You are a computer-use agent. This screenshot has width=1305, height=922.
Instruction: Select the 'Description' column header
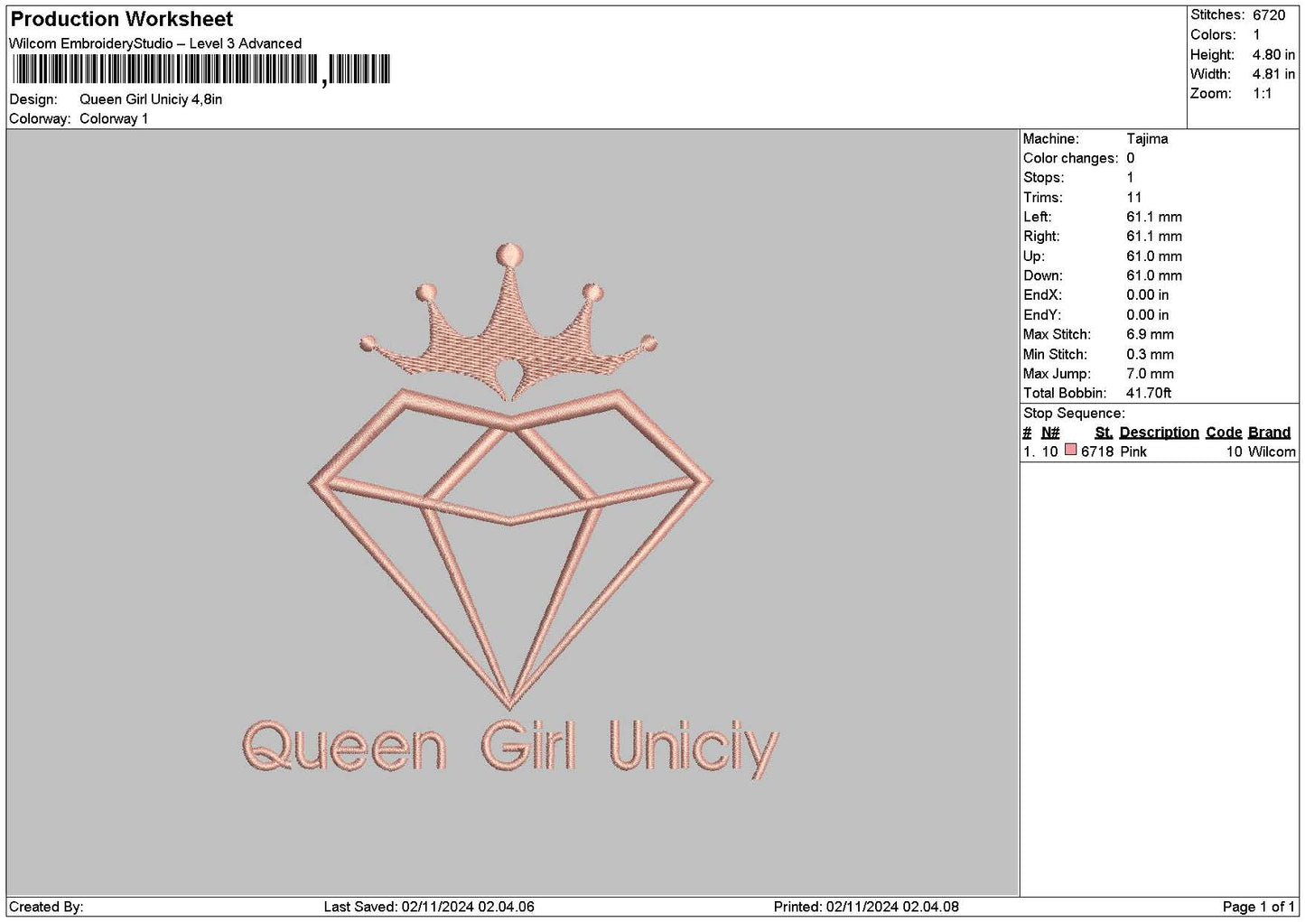pyautogui.click(x=1159, y=433)
